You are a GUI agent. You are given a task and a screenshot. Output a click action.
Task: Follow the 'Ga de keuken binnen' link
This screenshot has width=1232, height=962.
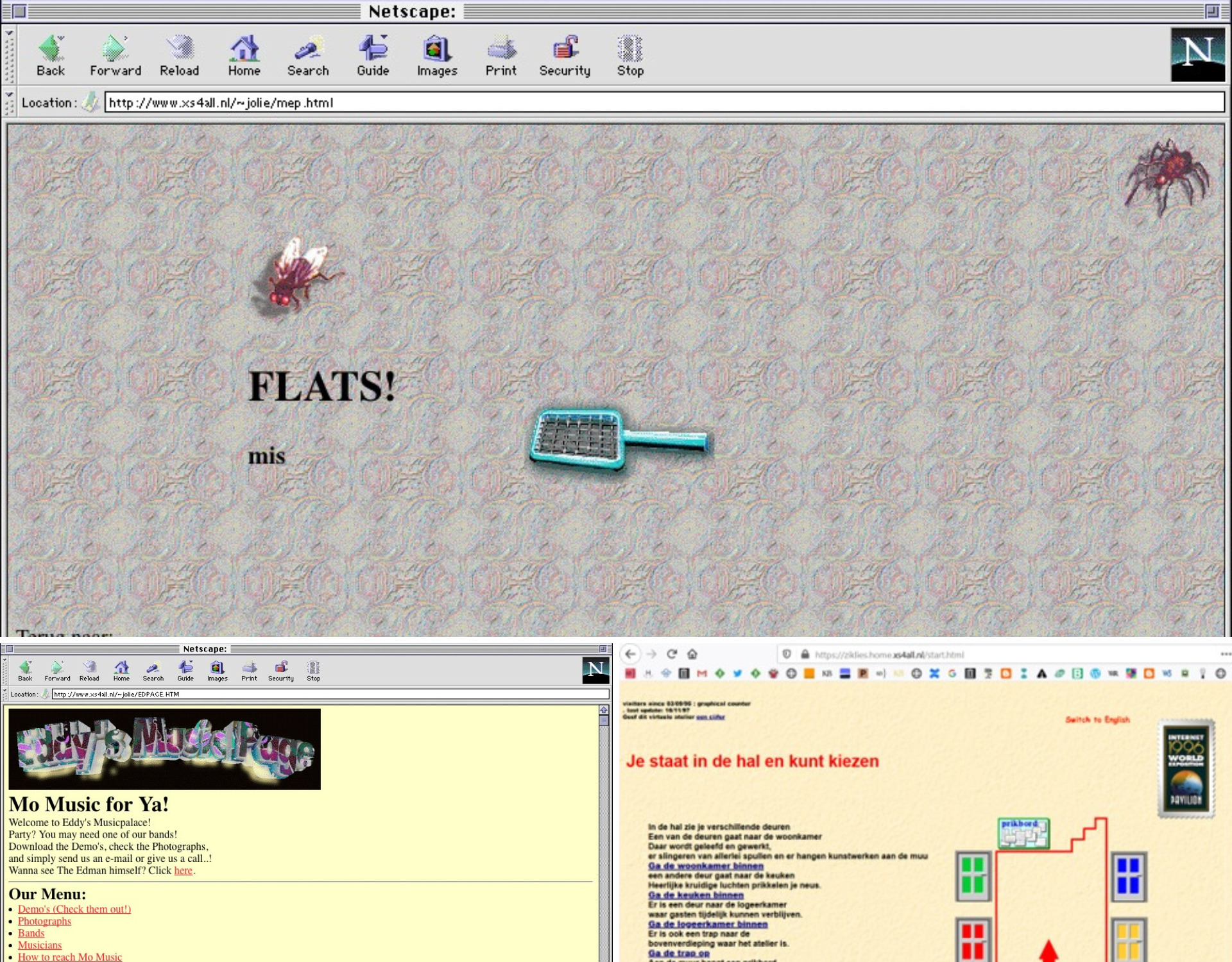[x=696, y=895]
